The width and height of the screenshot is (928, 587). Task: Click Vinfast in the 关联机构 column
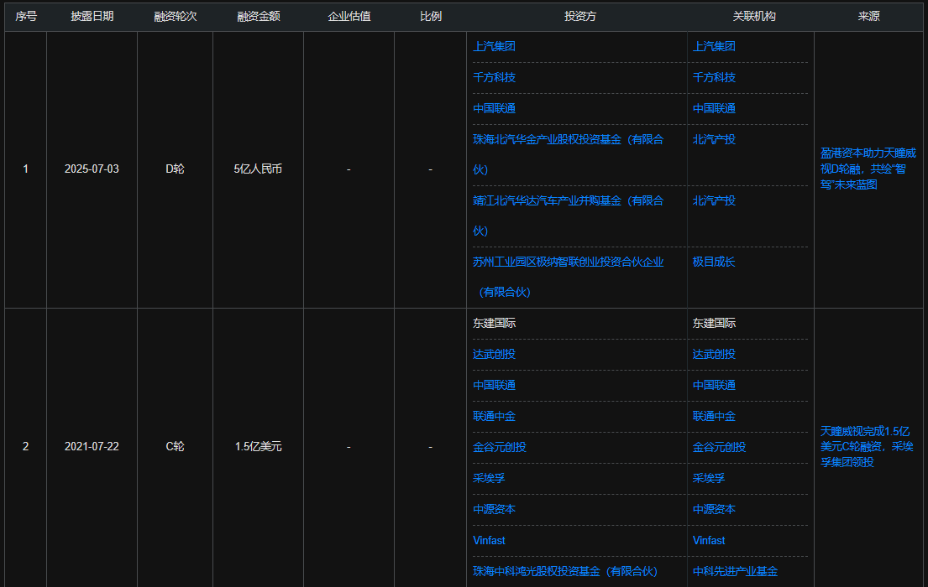click(x=709, y=540)
